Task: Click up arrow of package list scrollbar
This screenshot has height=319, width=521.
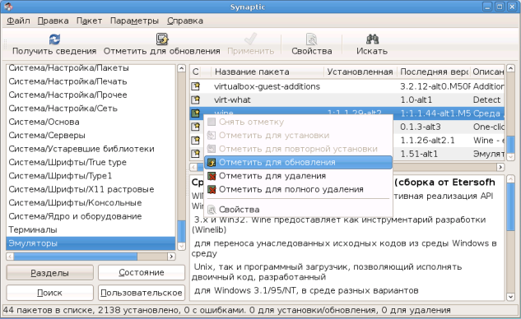Action: [510, 69]
